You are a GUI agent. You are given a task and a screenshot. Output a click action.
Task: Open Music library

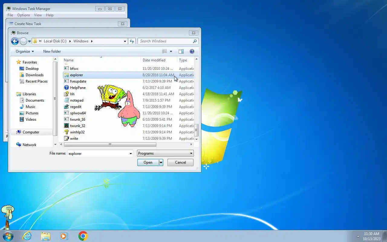point(30,107)
